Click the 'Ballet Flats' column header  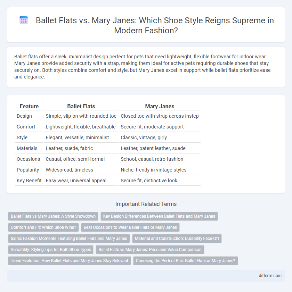tap(81, 106)
